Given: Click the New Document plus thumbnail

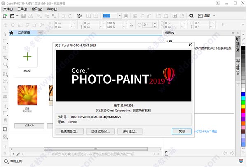Looking at the screenshot, I should (28, 56).
